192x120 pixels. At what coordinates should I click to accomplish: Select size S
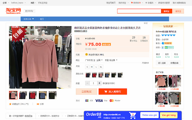[87, 67]
